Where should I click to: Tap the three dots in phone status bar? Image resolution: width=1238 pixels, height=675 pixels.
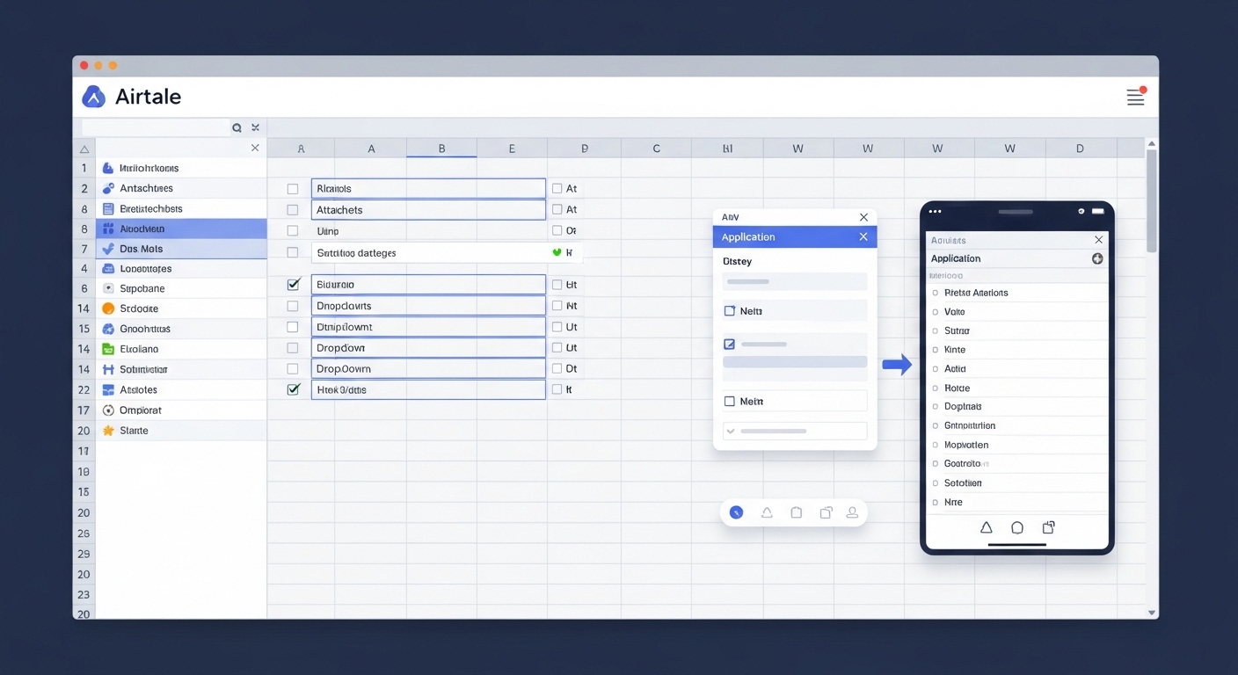tap(935, 211)
